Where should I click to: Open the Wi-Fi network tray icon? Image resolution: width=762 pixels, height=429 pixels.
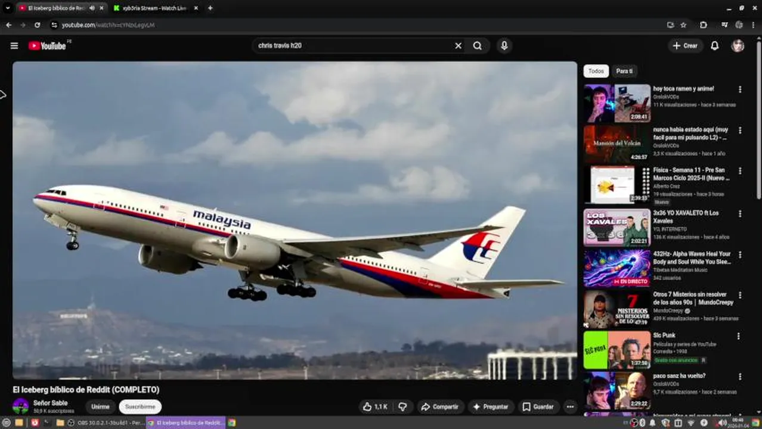(x=690, y=422)
